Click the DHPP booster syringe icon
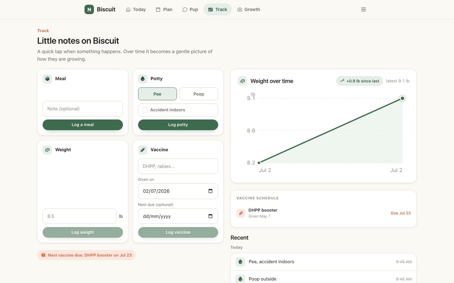The width and height of the screenshot is (454, 283). pos(241,213)
